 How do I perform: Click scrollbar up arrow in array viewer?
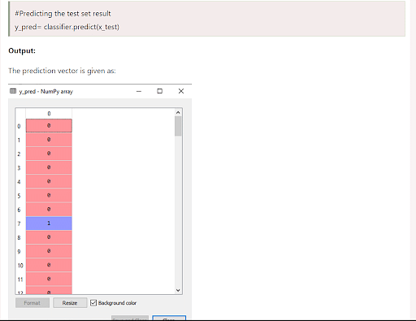click(178, 112)
